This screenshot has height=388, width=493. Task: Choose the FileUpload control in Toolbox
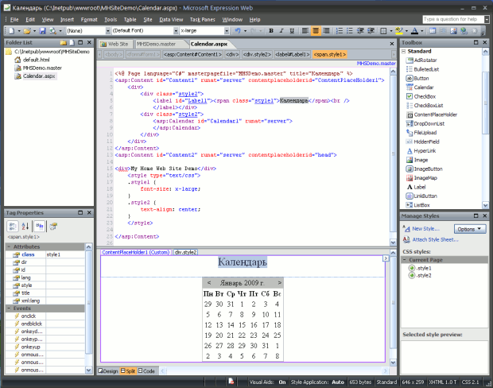(427, 132)
